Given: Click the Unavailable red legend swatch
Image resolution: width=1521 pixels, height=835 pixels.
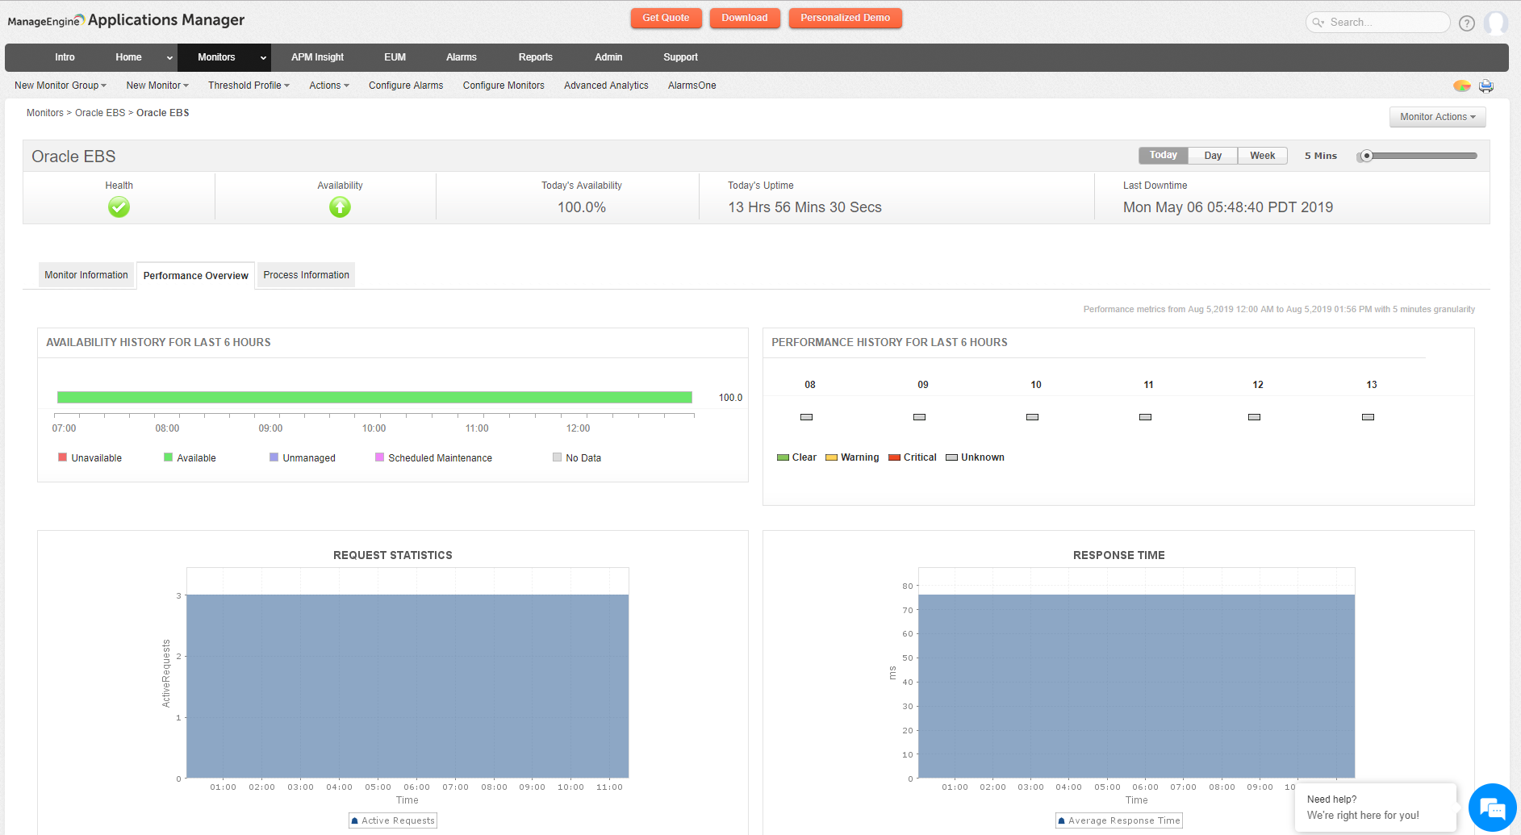Looking at the screenshot, I should (62, 457).
